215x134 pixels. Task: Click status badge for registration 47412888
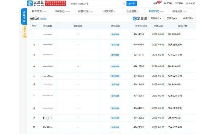(115, 66)
